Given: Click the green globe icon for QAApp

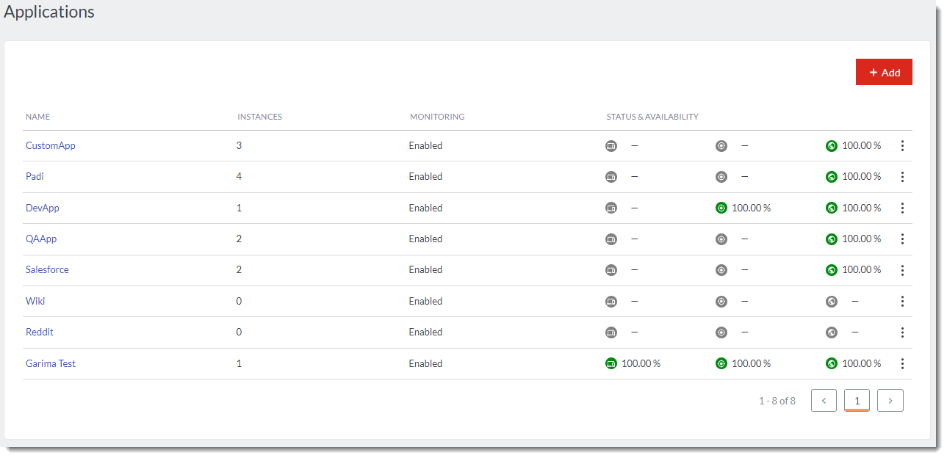Looking at the screenshot, I should click(831, 239).
